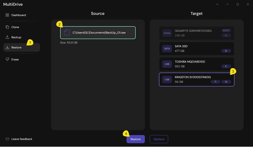Click the Leave feedback envelope icon
Image resolution: width=253 pixels, height=147 pixels.
7,139
